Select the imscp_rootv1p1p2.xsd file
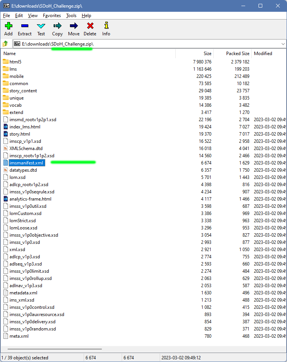 tap(32, 156)
